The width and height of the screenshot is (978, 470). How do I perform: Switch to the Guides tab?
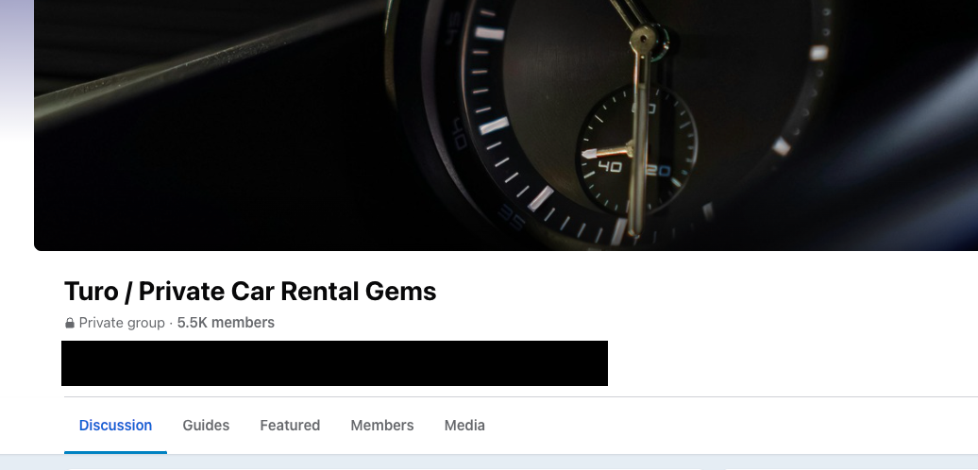click(x=206, y=425)
